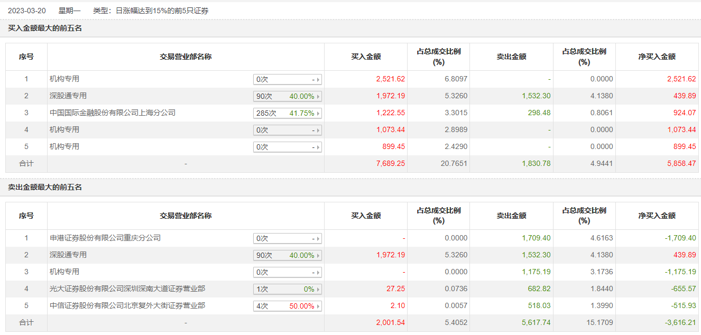Click 深股通专用 in the bottom sell table
Viewport: 701px width, 335px height.
(68, 255)
